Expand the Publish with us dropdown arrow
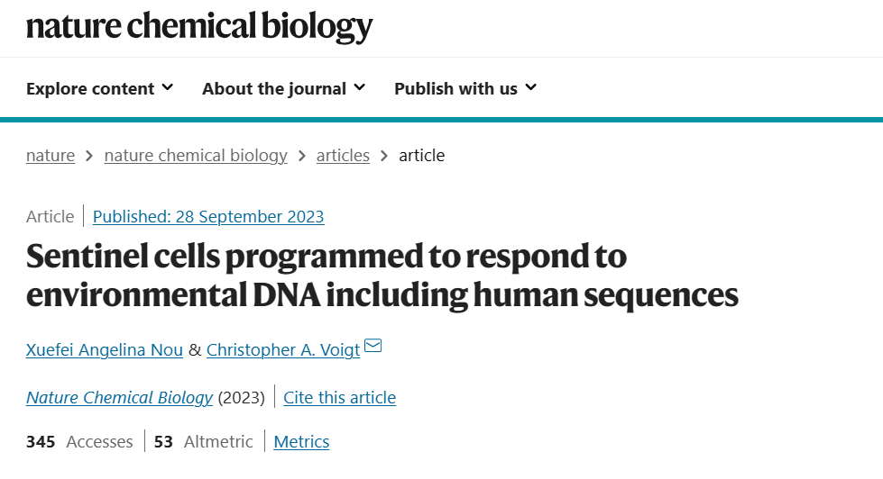Image resolution: width=883 pixels, height=479 pixels. pos(530,87)
